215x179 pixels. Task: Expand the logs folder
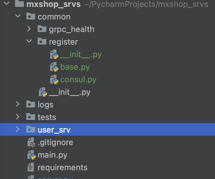[18, 105]
